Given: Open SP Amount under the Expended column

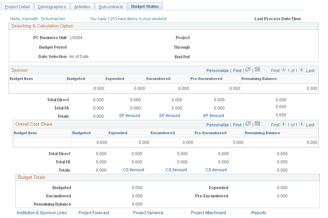Looking at the screenshot, I should click(x=129, y=116).
